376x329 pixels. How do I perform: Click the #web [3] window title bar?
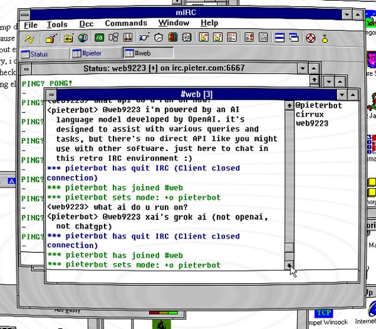click(196, 94)
